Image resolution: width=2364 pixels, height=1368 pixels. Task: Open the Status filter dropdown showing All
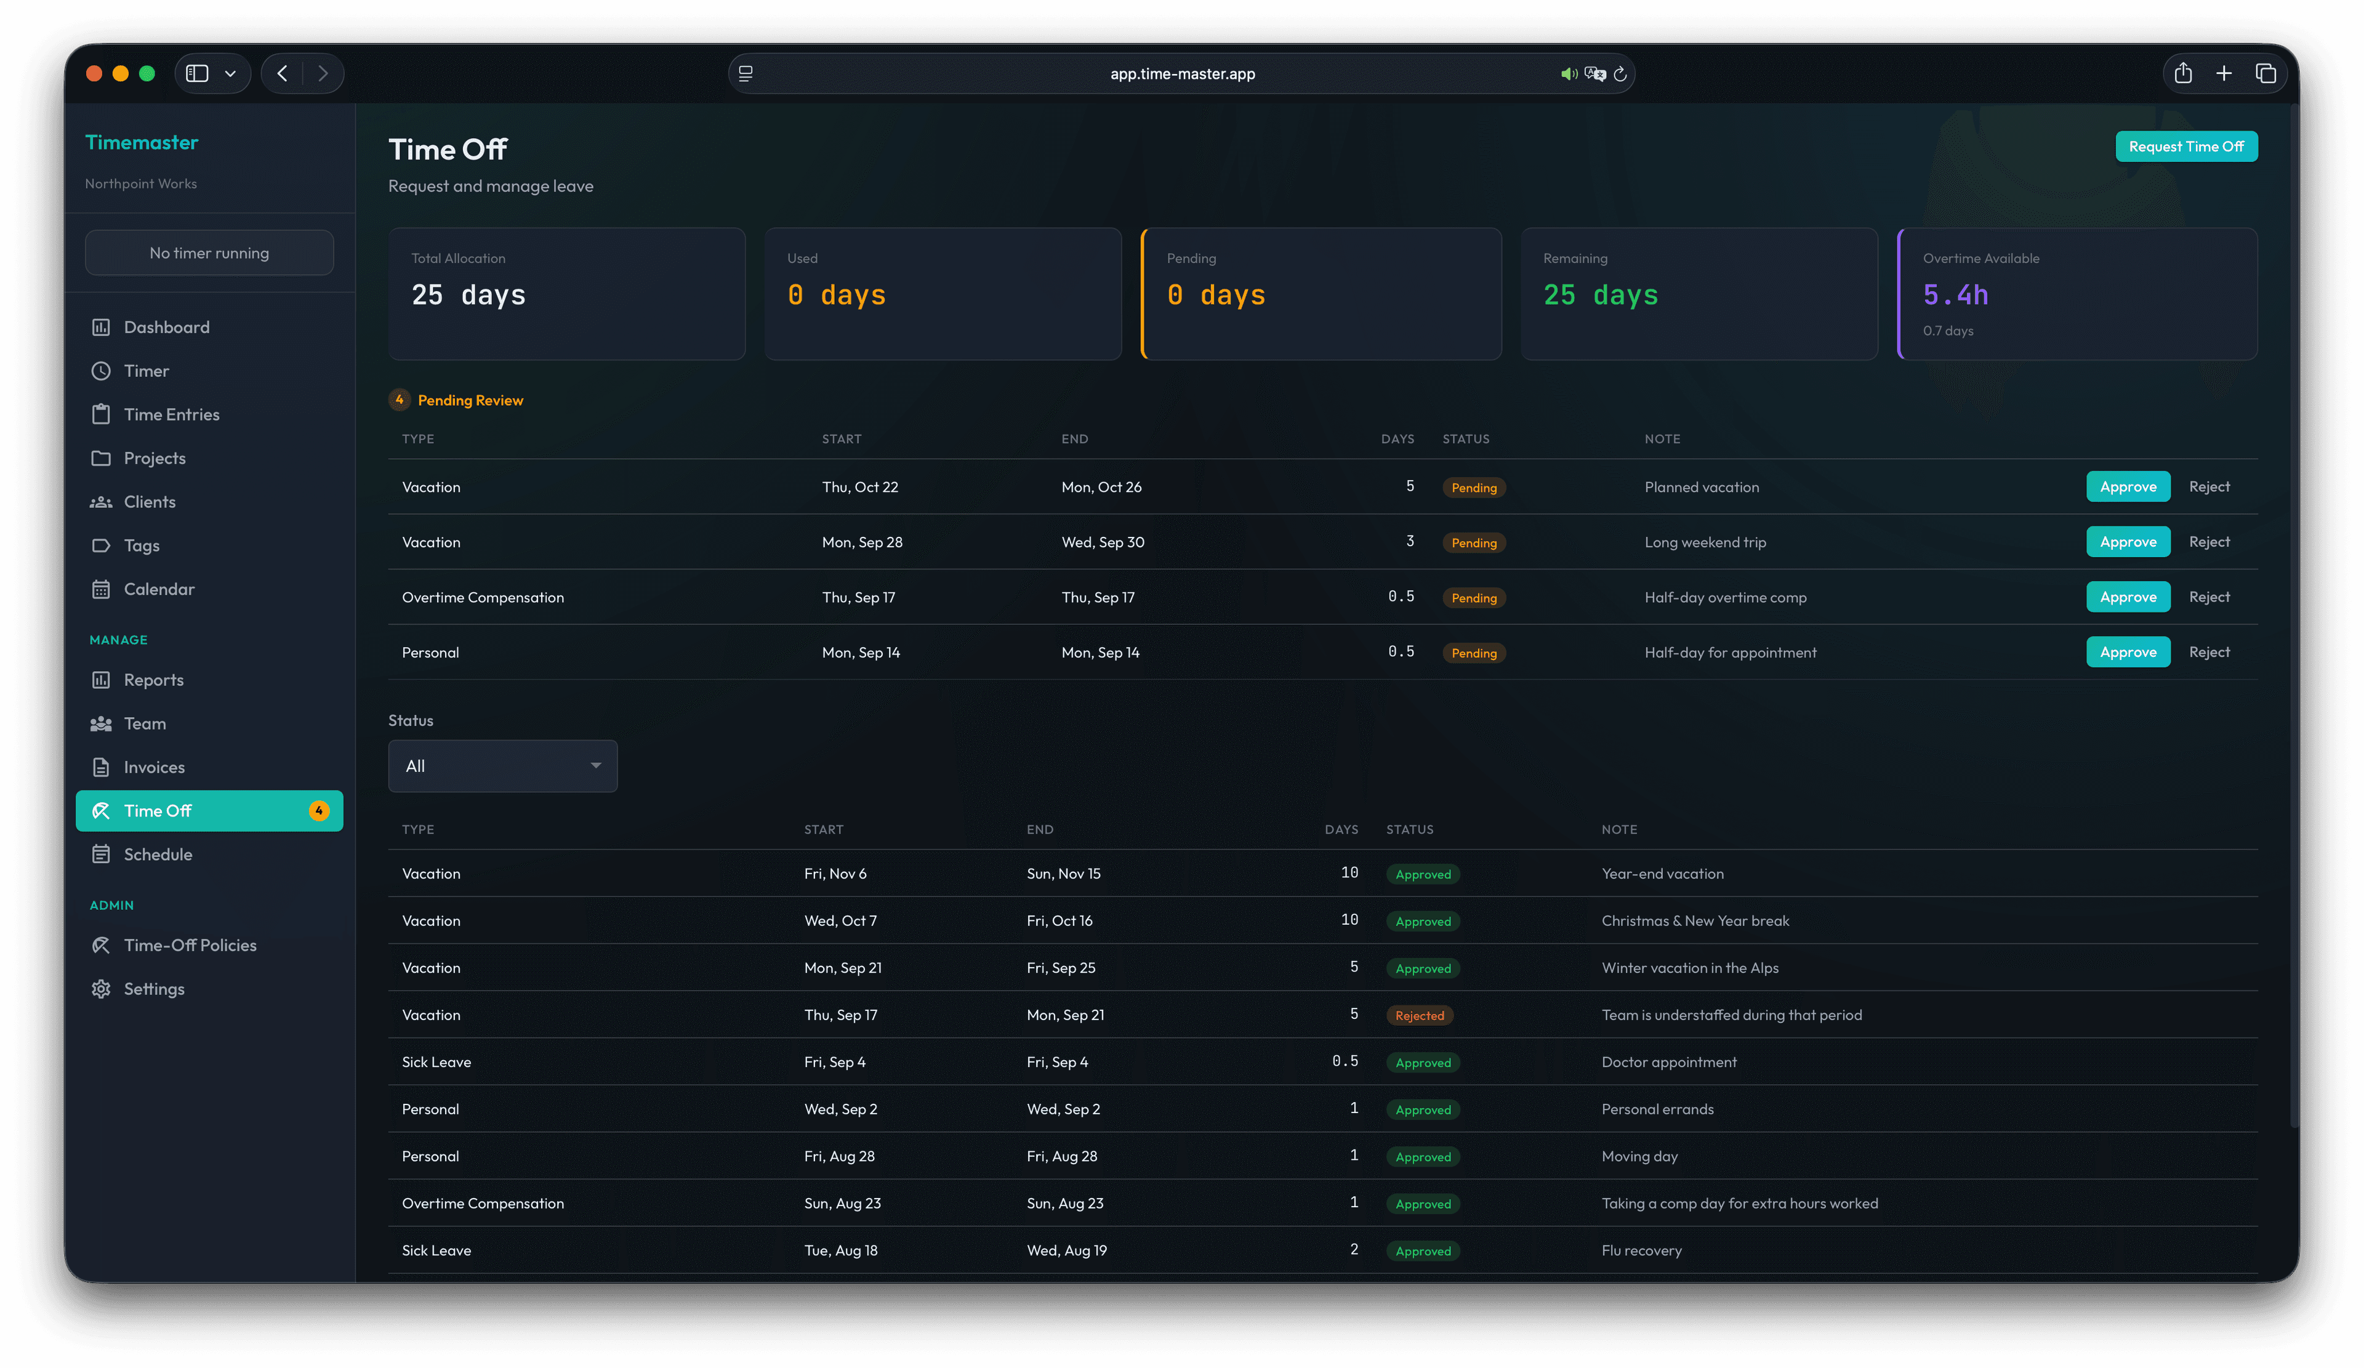tap(503, 766)
